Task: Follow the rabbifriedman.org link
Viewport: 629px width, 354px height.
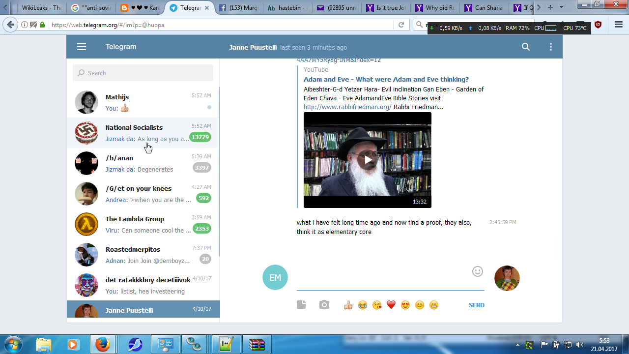Action: (347, 107)
